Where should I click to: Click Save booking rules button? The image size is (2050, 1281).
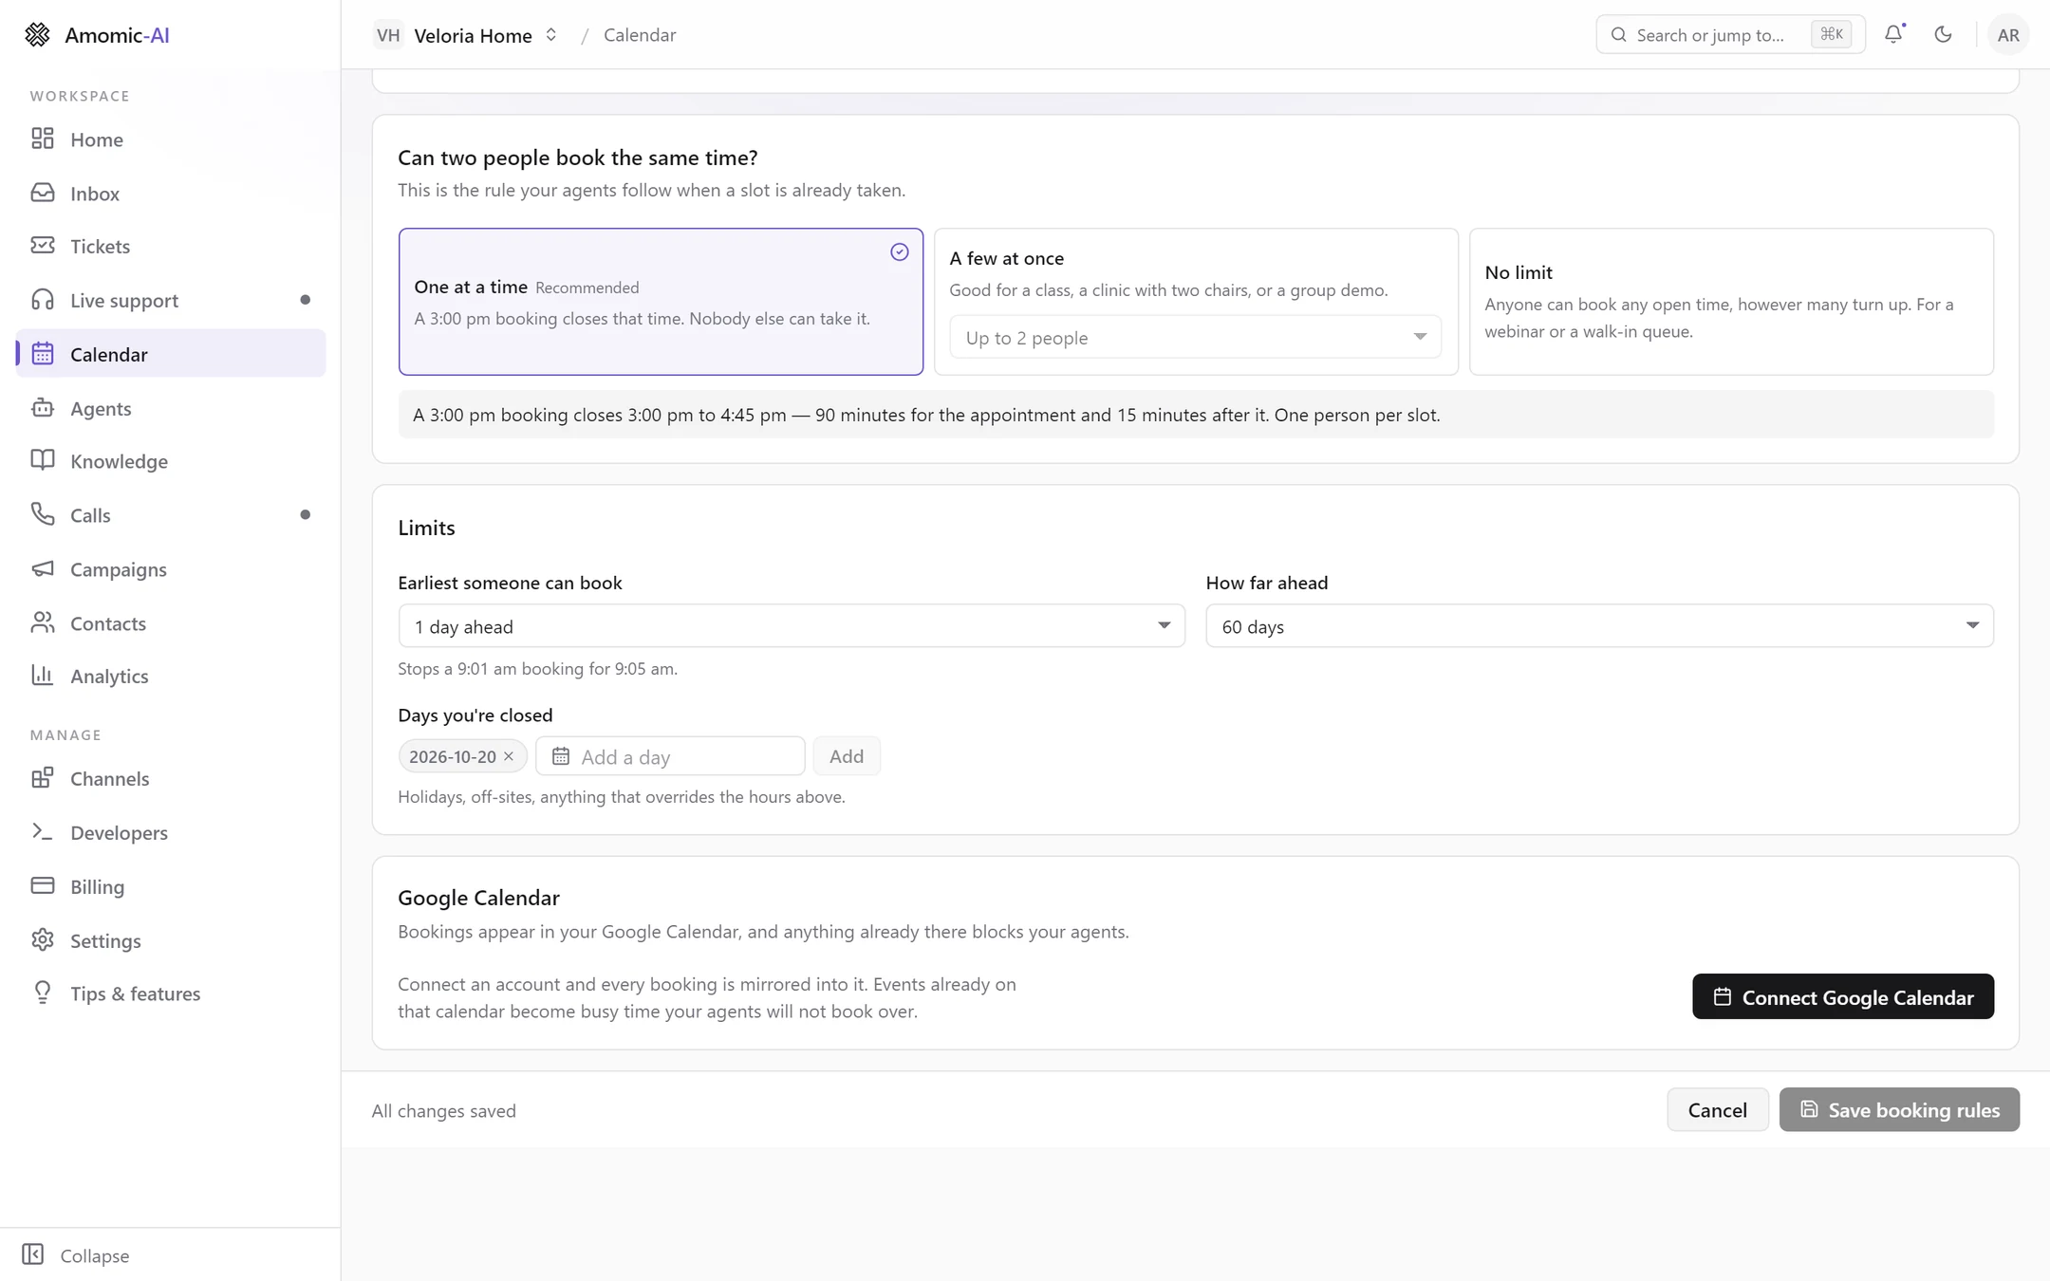(1899, 1109)
